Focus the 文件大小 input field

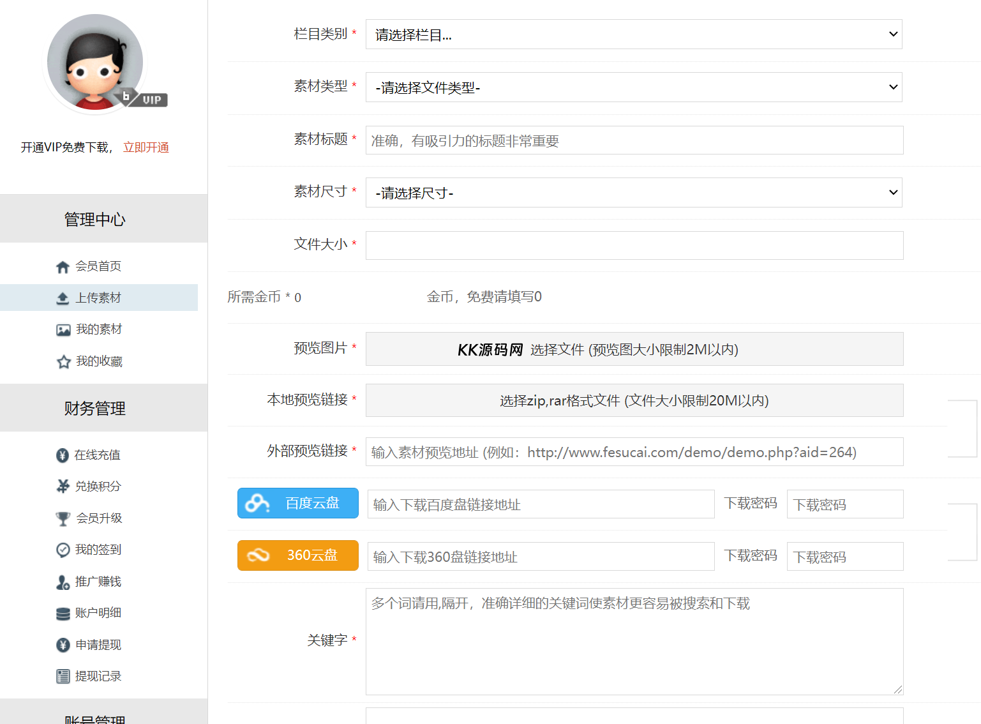point(634,245)
